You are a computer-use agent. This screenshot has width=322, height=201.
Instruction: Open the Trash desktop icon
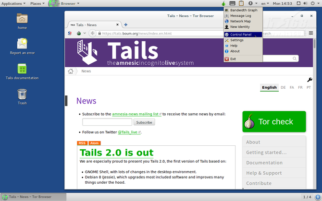[x=22, y=94]
